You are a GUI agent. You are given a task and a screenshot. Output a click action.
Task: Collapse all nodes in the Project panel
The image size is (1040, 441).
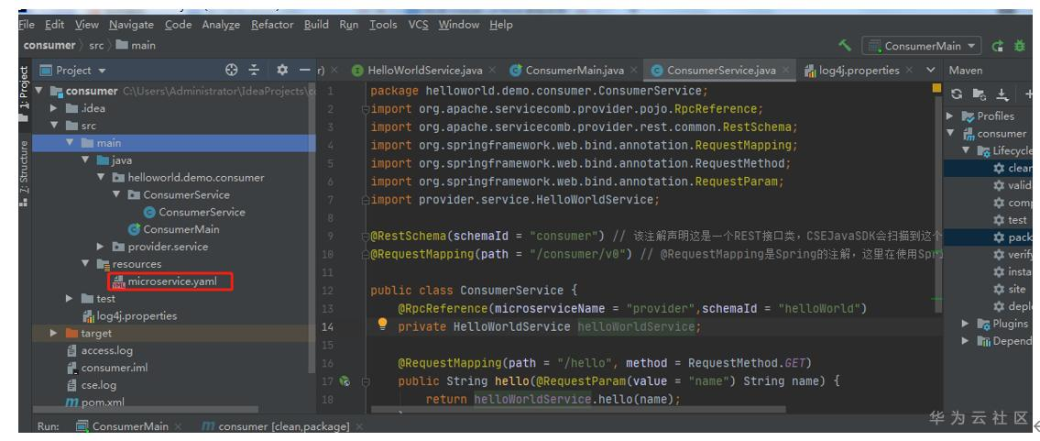click(254, 70)
